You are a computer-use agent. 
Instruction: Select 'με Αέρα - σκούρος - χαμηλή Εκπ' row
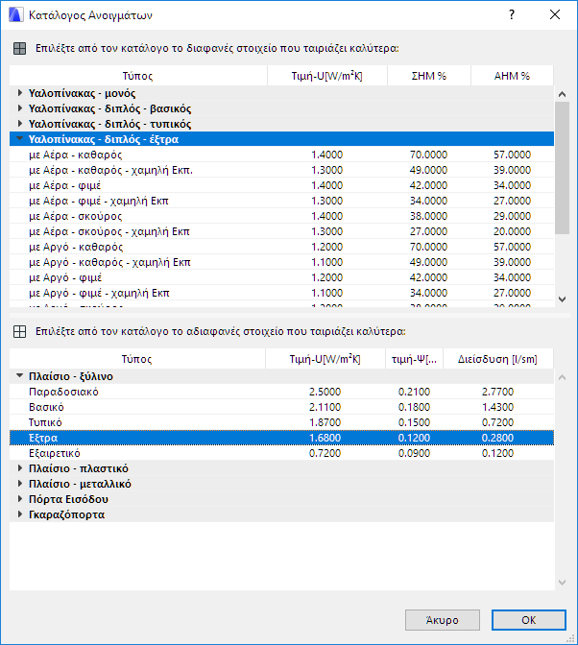pyautogui.click(x=282, y=231)
